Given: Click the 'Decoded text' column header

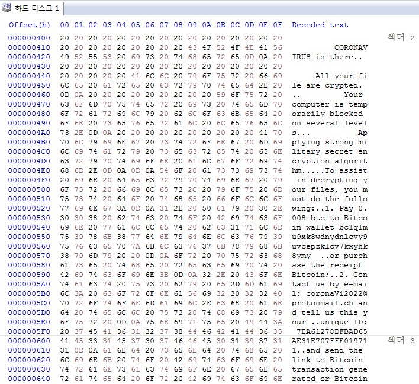Looking at the screenshot, I should point(320,25).
